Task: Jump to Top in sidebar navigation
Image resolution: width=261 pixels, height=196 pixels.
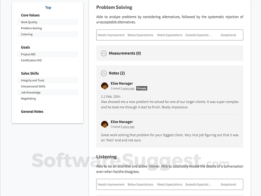Action: 48,8
